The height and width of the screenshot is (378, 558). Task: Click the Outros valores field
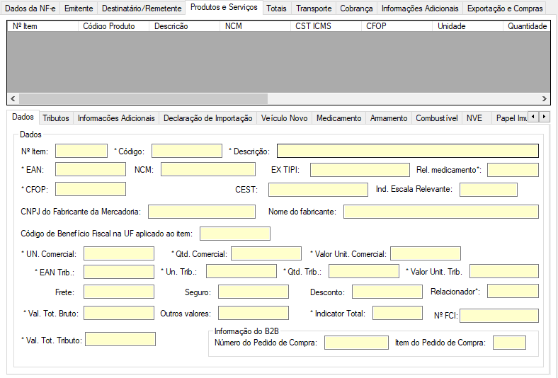coord(254,313)
